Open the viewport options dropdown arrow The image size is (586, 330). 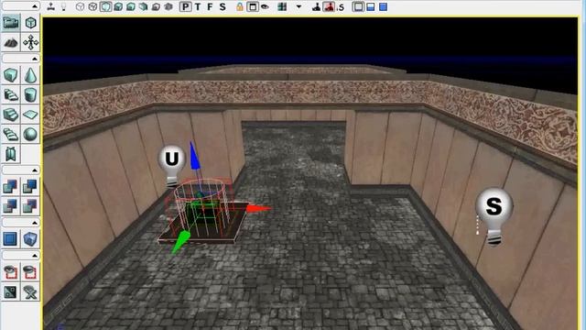(298, 6)
